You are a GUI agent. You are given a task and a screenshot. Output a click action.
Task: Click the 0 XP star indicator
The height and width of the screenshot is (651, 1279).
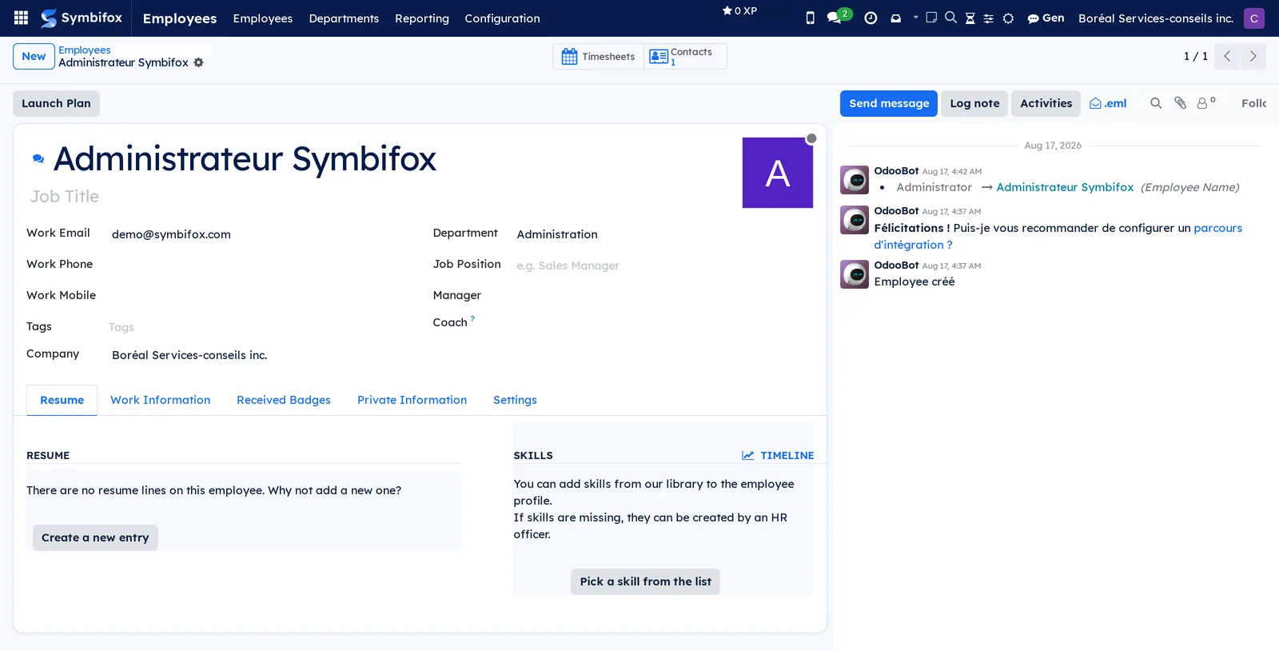click(739, 10)
